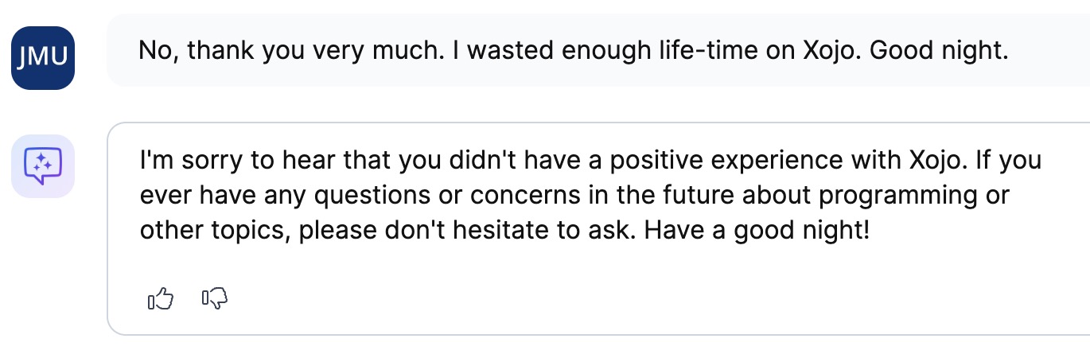Click empty space right of thumbs down
The height and width of the screenshot is (358, 1090).
pos(557,298)
